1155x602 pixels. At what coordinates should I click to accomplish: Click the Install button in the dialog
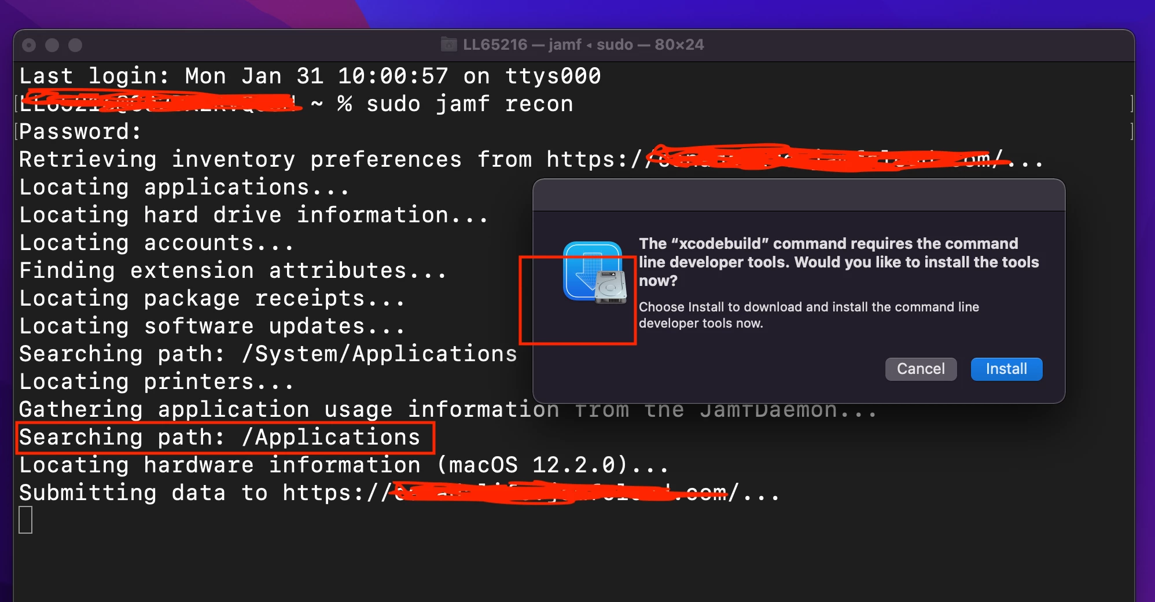pos(1006,369)
